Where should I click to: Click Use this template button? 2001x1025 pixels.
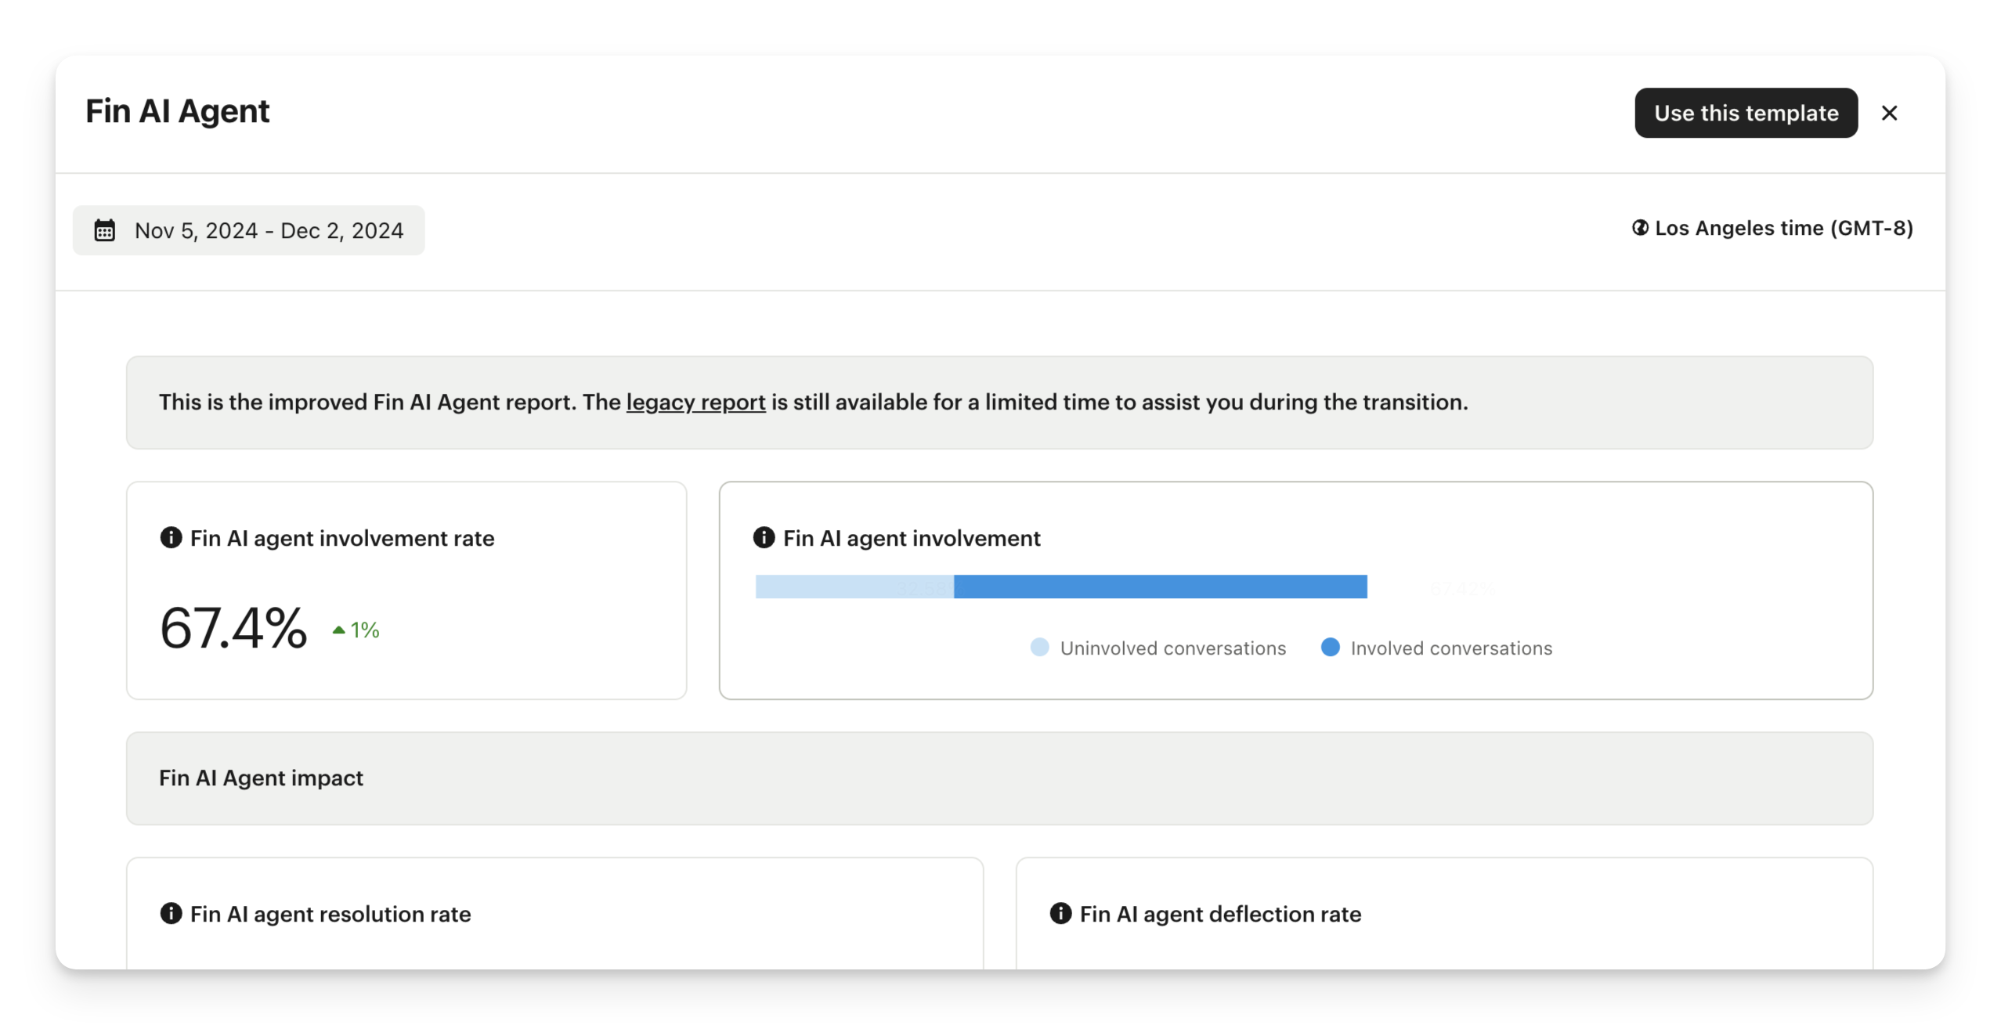point(1746,114)
